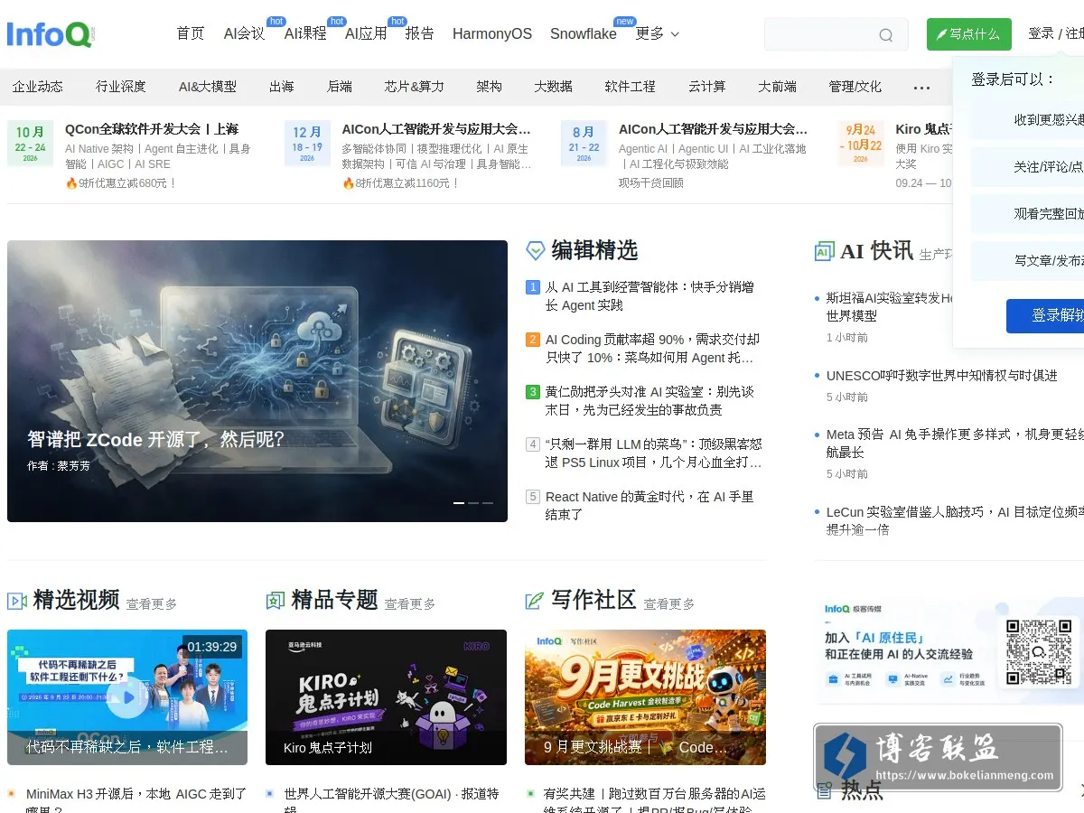Open the 智谱把 ZCode 开源了 hero banner
The width and height of the screenshot is (1084, 813).
coord(257,381)
